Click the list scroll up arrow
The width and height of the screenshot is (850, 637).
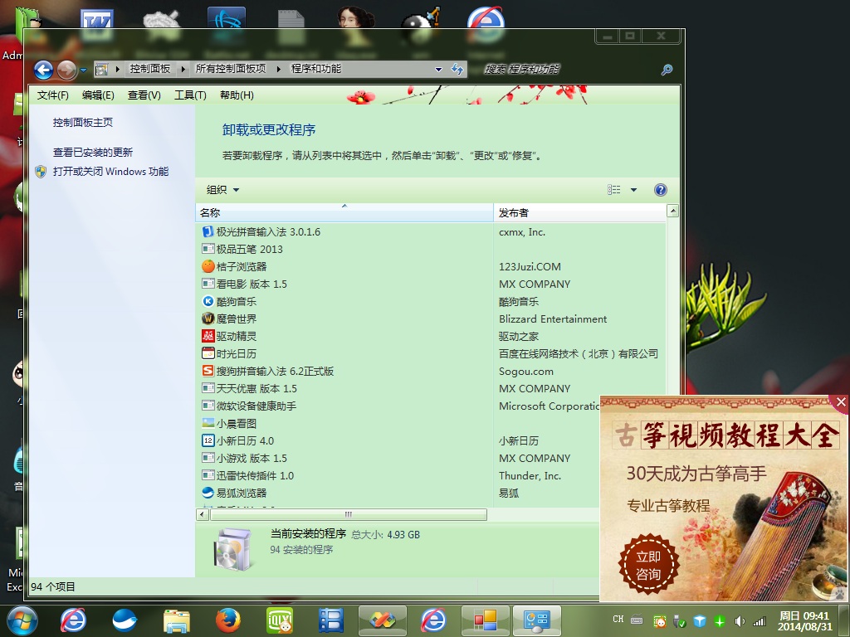tap(672, 211)
